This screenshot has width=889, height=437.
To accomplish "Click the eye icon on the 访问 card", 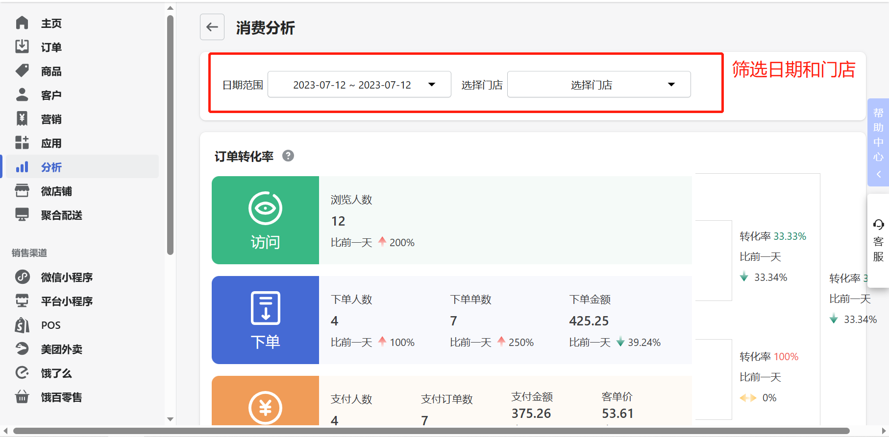I will [x=265, y=208].
